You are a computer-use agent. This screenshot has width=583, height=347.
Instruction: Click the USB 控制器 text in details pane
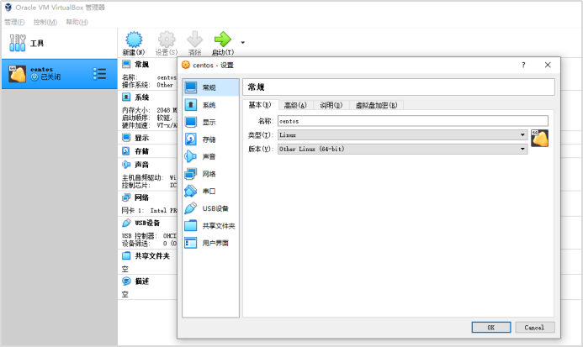[138, 236]
